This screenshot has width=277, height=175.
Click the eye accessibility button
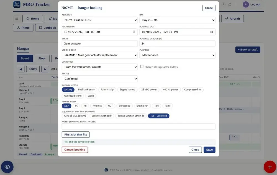tap(7, 167)
